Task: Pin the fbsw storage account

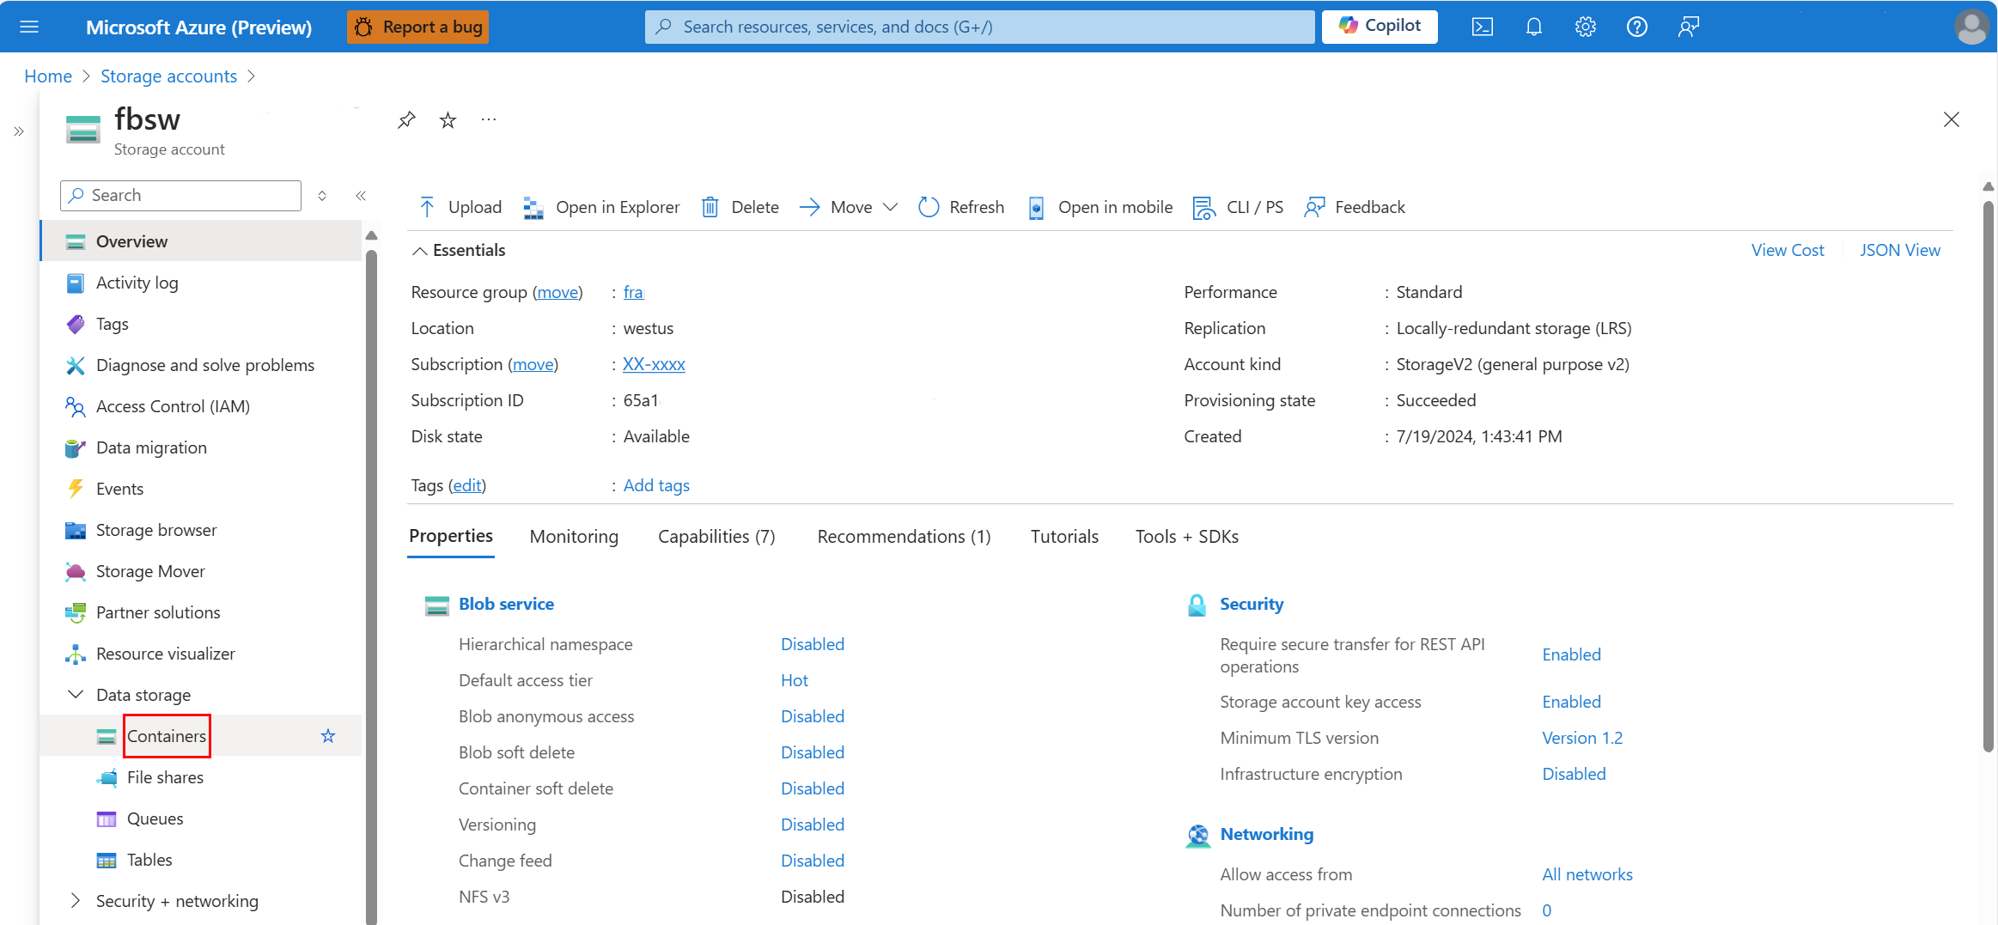Action: point(406,119)
